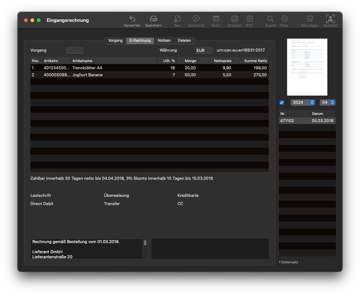Switch to the Notizen tab
Viewport: 360px width, 295px height.
(164, 41)
